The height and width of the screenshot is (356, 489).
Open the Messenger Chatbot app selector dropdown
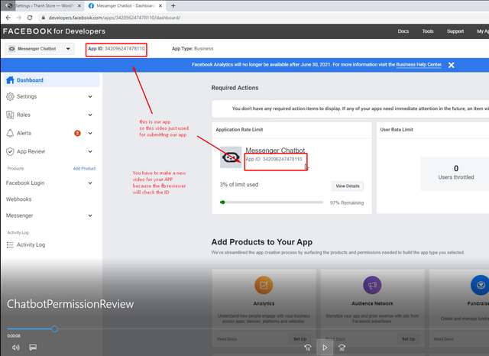[x=40, y=49]
